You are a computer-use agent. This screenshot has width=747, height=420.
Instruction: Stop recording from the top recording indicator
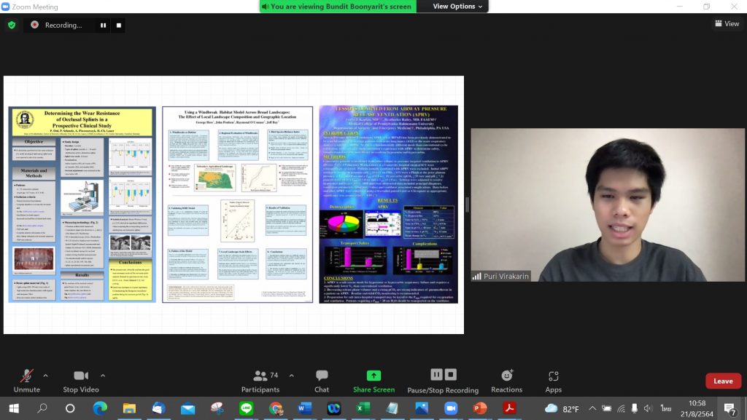coord(119,25)
